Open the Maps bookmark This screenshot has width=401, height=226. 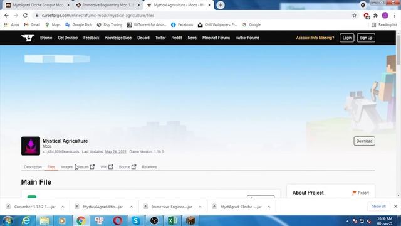click(x=53, y=25)
